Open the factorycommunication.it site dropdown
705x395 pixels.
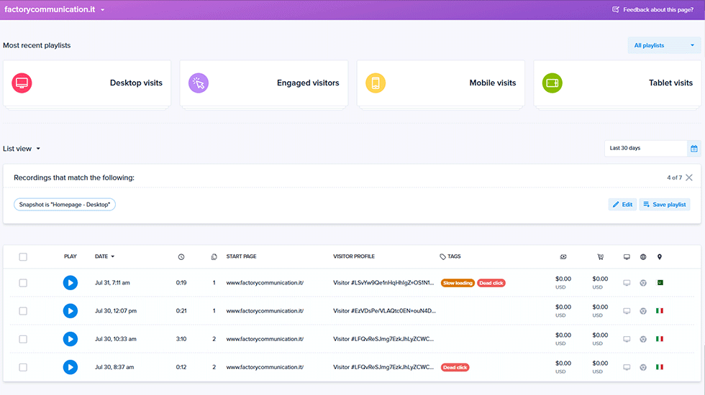tap(55, 9)
